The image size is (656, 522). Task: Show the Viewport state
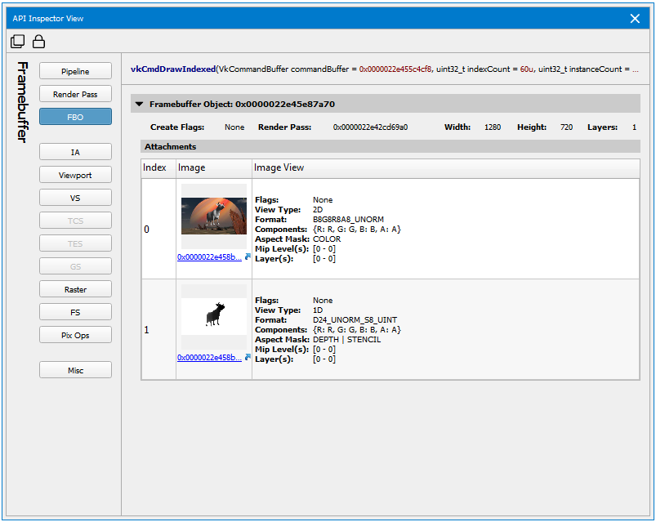coord(75,176)
